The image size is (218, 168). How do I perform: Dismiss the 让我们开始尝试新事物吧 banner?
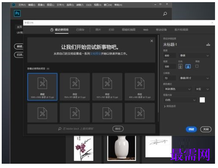point(152,41)
